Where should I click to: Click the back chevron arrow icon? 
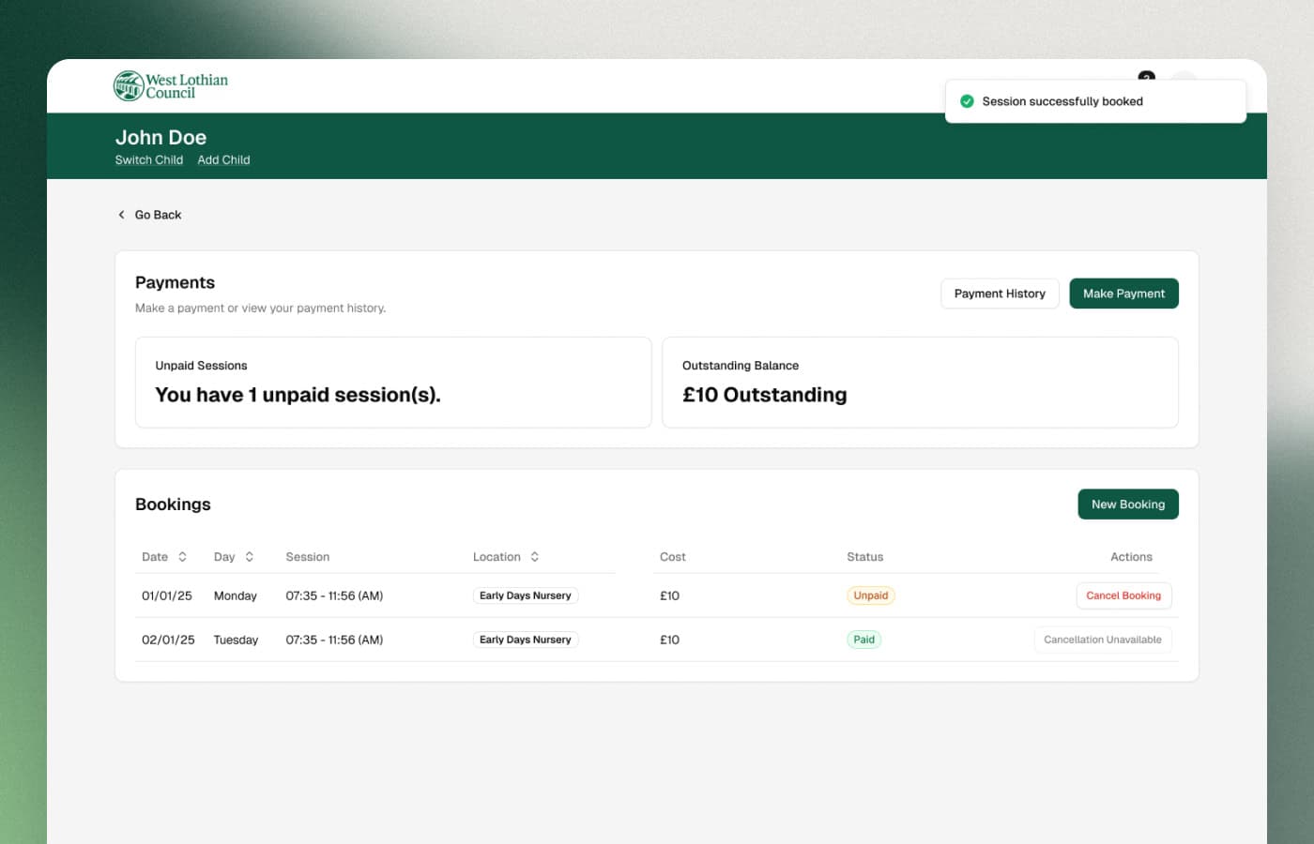[x=121, y=215]
